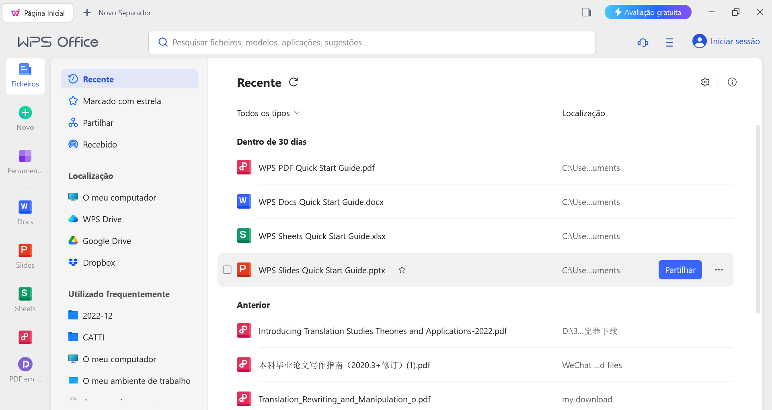Toggle the side panel layout icon
The height and width of the screenshot is (410, 772).
point(587,12)
